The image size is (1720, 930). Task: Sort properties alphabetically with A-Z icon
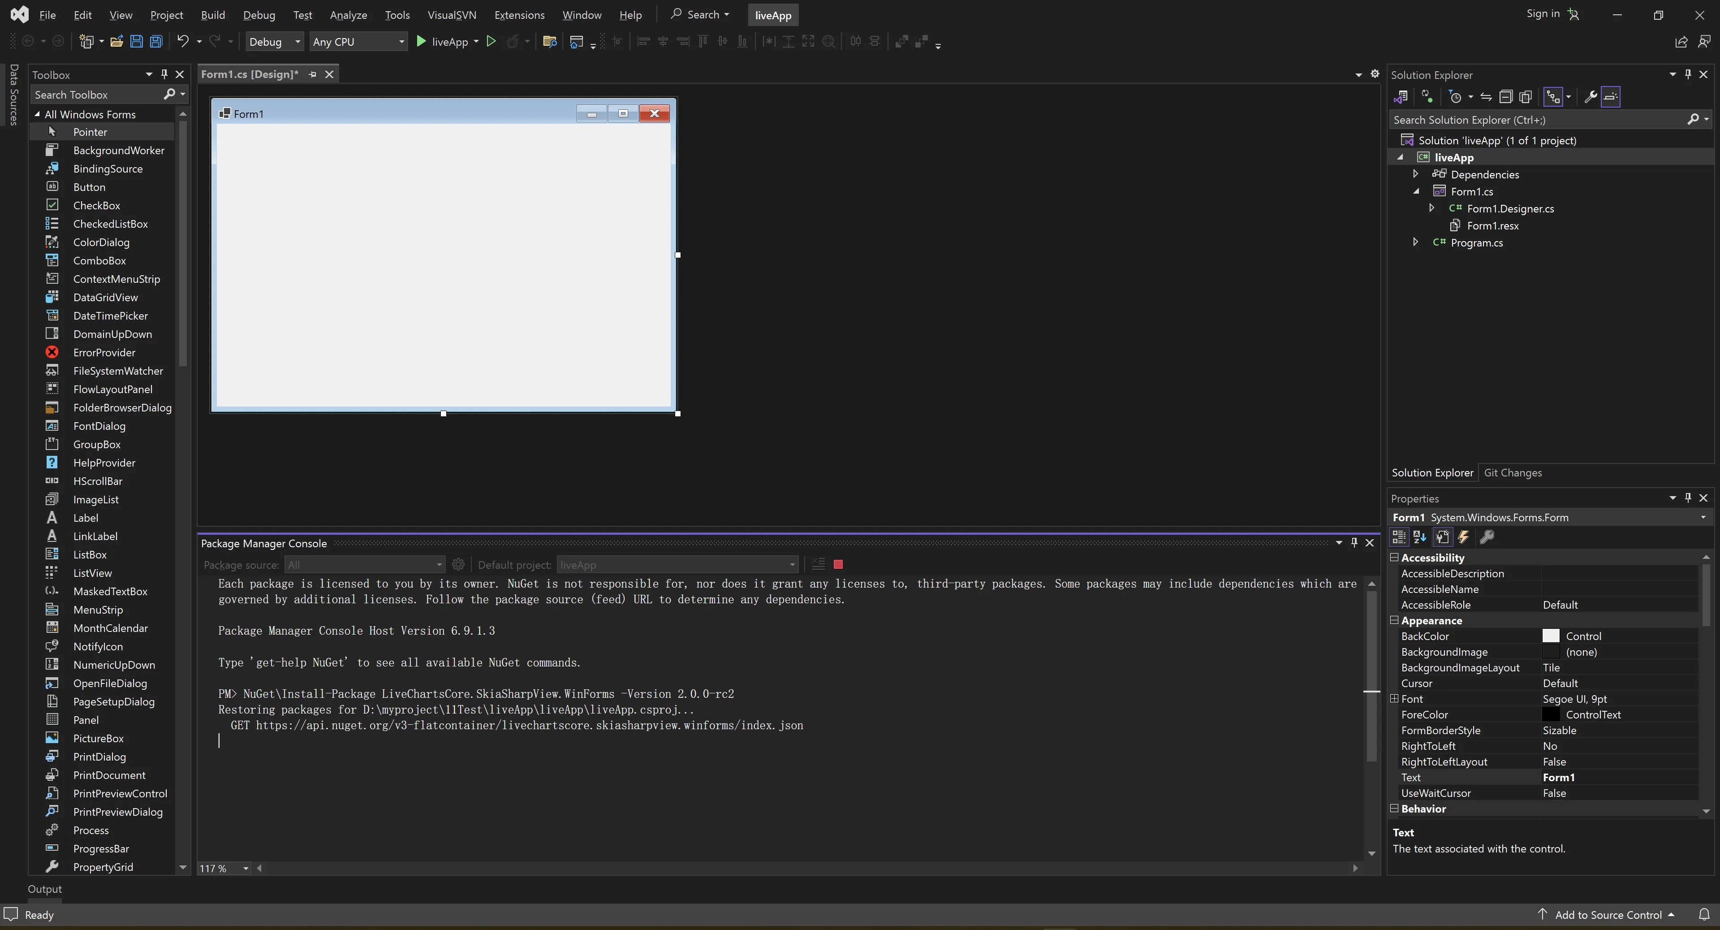pyautogui.click(x=1419, y=536)
